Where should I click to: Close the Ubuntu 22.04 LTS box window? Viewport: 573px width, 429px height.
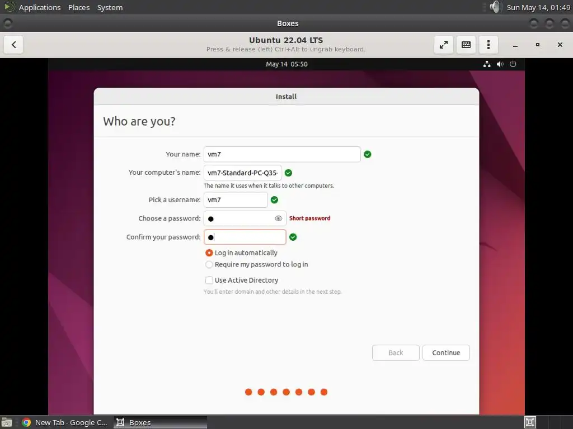(x=560, y=45)
